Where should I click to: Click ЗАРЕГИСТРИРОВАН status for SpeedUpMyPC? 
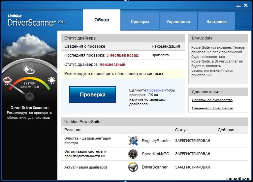[x=193, y=154]
